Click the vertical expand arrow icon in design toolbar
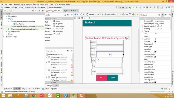This screenshot has width=174, height=98. [90, 18]
